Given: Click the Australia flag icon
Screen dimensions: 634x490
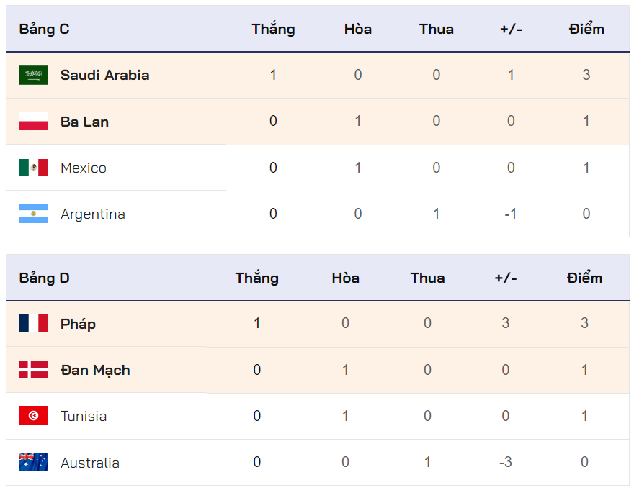Looking at the screenshot, I should click(x=33, y=462).
